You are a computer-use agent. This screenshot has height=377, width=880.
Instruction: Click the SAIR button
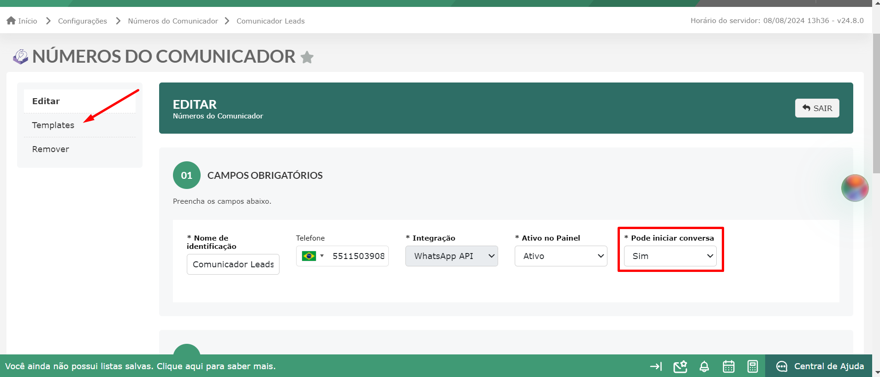click(x=817, y=108)
